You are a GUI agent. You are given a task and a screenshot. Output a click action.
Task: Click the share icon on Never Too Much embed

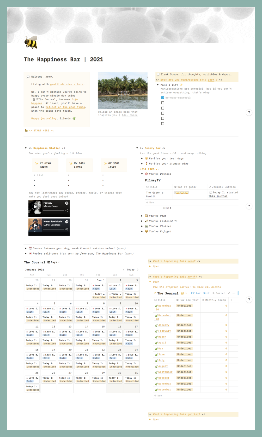pyautogui.click(x=67, y=229)
